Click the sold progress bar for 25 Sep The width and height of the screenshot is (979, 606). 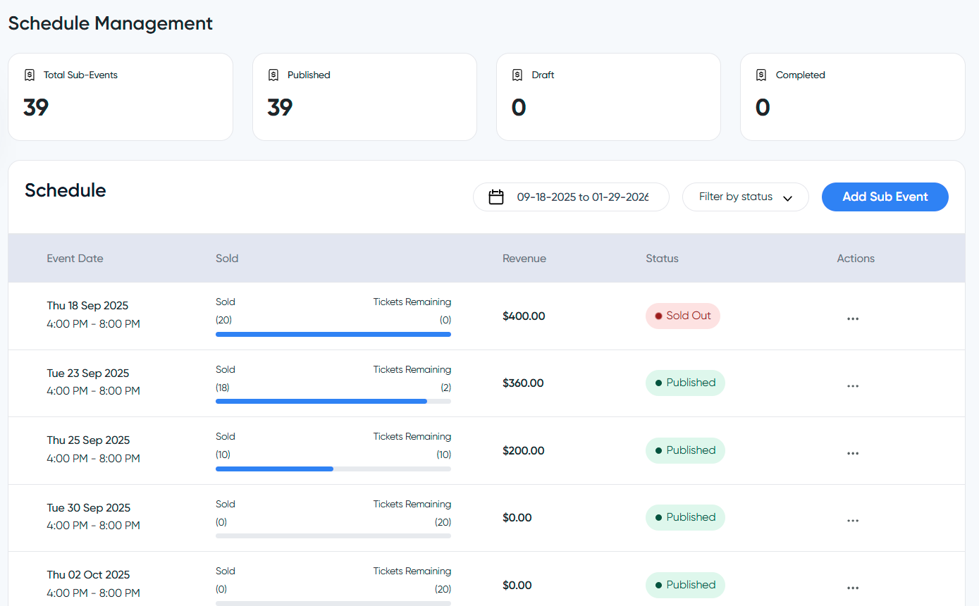[x=333, y=469]
